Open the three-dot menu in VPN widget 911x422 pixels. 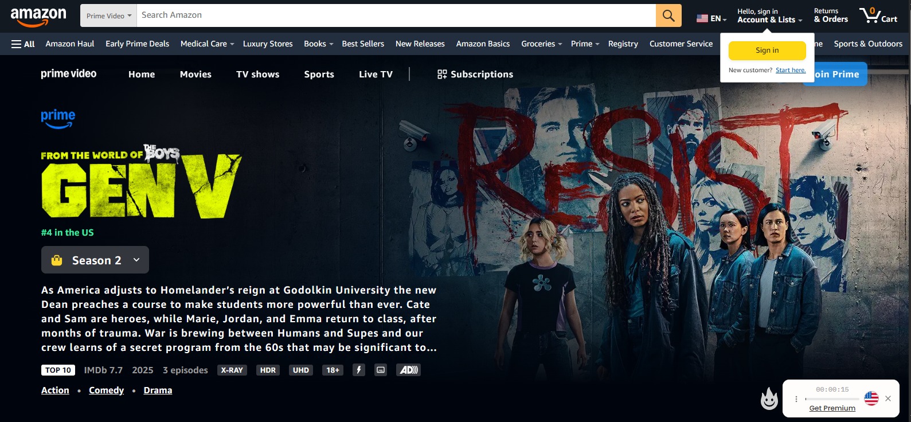[x=796, y=398]
